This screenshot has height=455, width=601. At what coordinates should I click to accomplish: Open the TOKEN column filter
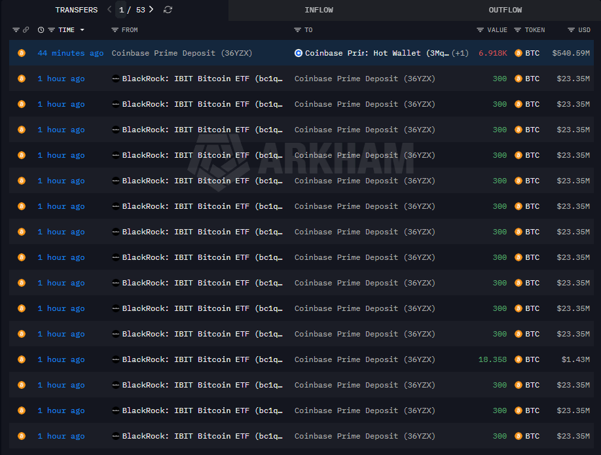[x=518, y=30]
